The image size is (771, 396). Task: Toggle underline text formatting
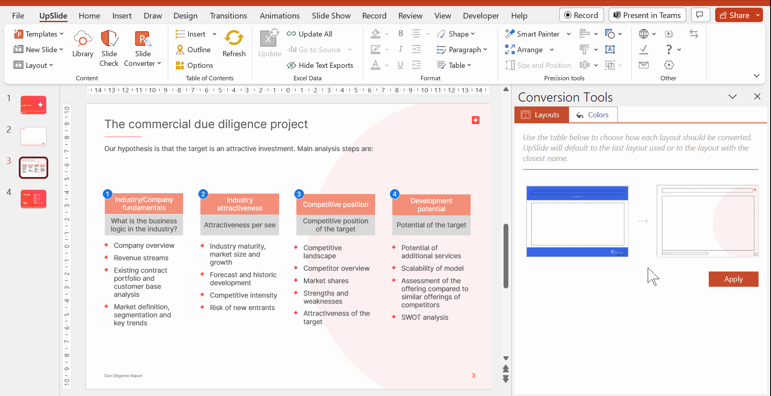(400, 65)
